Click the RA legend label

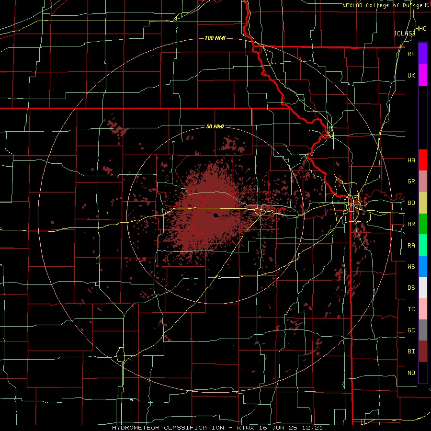(x=411, y=246)
